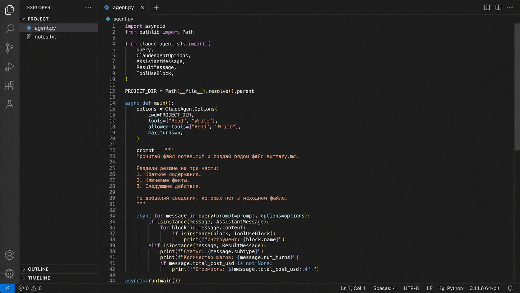Open the Search view
Viewport: 520px width, 293px height.
pos(10,29)
